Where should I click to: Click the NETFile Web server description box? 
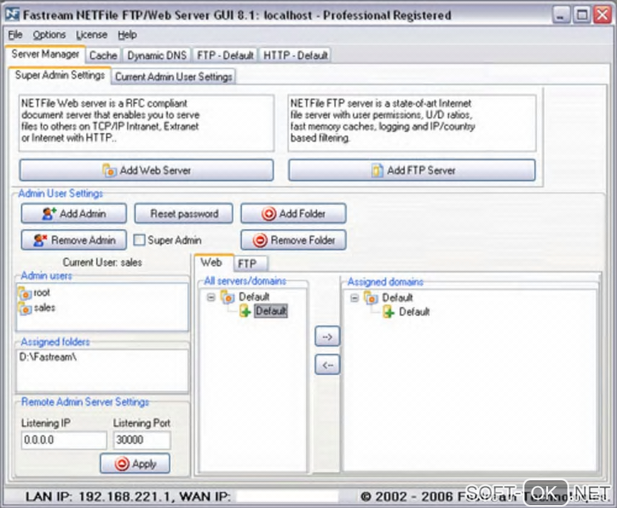[x=146, y=123]
